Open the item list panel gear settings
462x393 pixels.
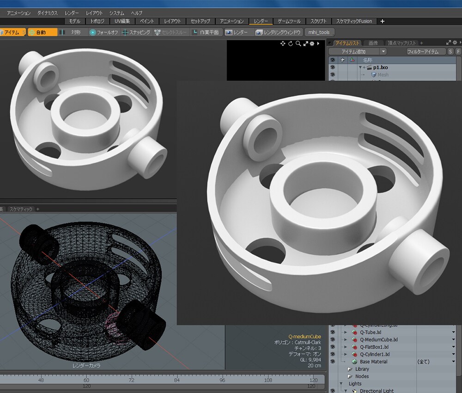coord(455,43)
